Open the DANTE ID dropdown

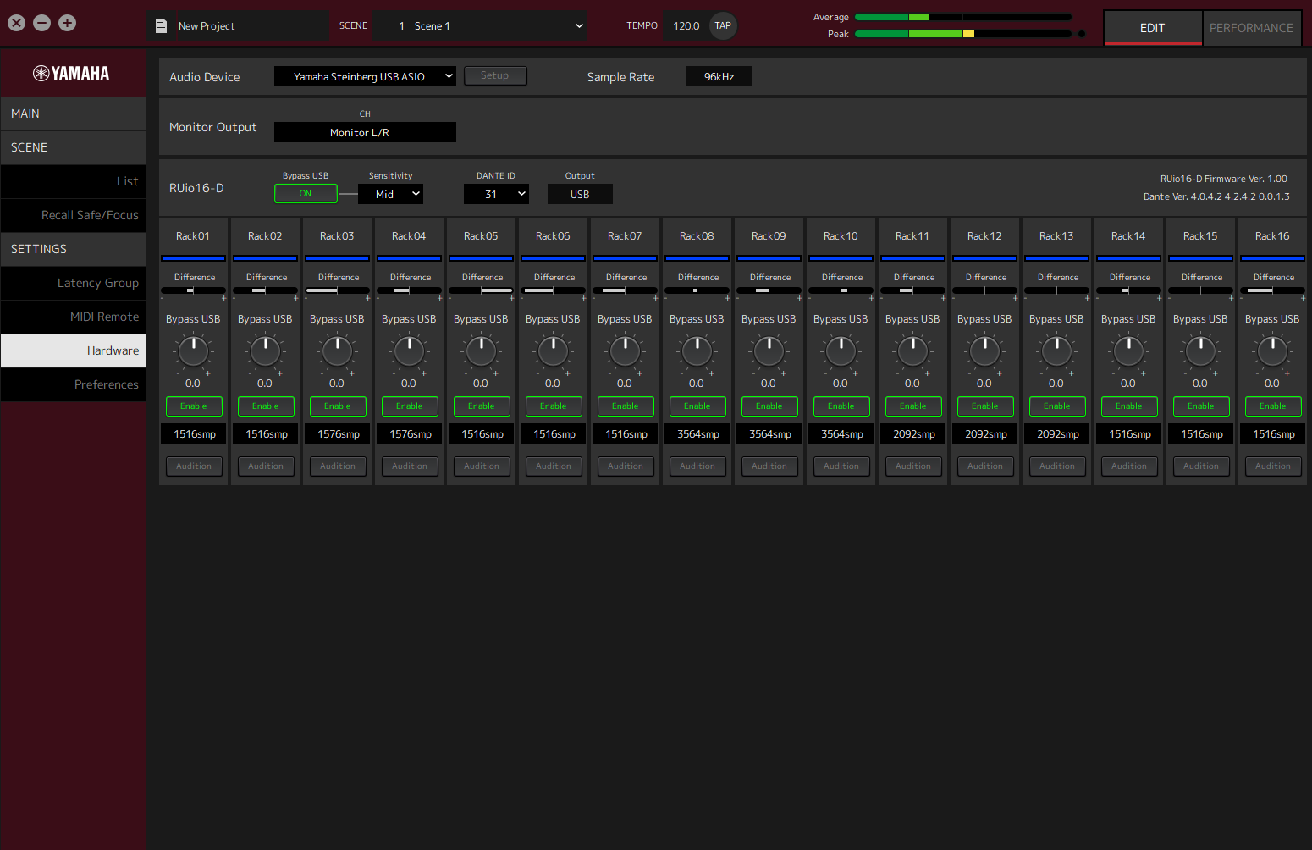click(496, 194)
